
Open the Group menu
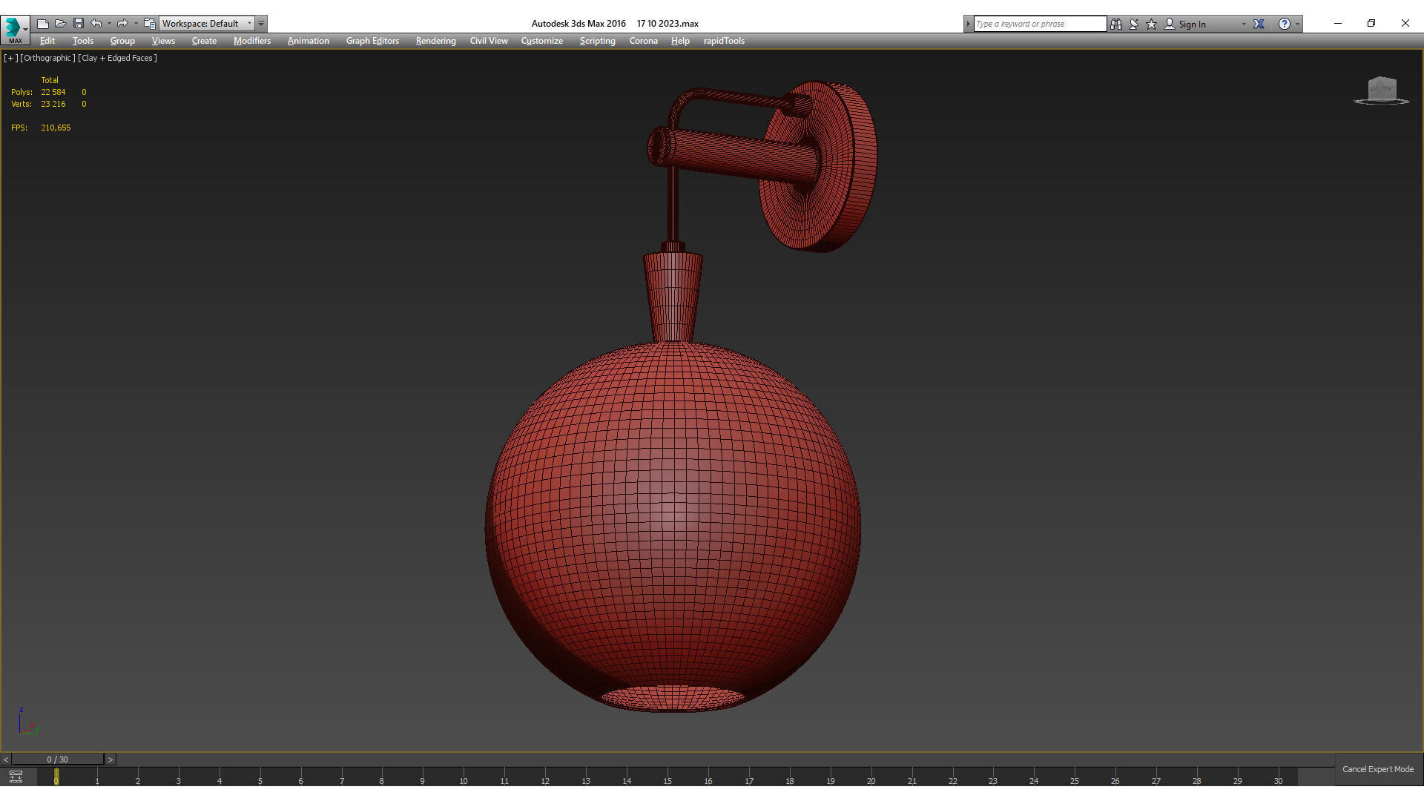(122, 41)
